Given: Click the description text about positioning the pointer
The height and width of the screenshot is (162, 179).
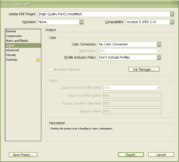Looking at the screenshot, I should [82, 129].
